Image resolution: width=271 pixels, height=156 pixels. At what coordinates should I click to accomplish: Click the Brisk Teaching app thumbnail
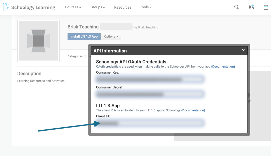point(38,41)
